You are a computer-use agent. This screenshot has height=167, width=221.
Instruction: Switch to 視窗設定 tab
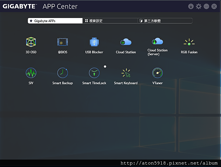tap(110, 21)
